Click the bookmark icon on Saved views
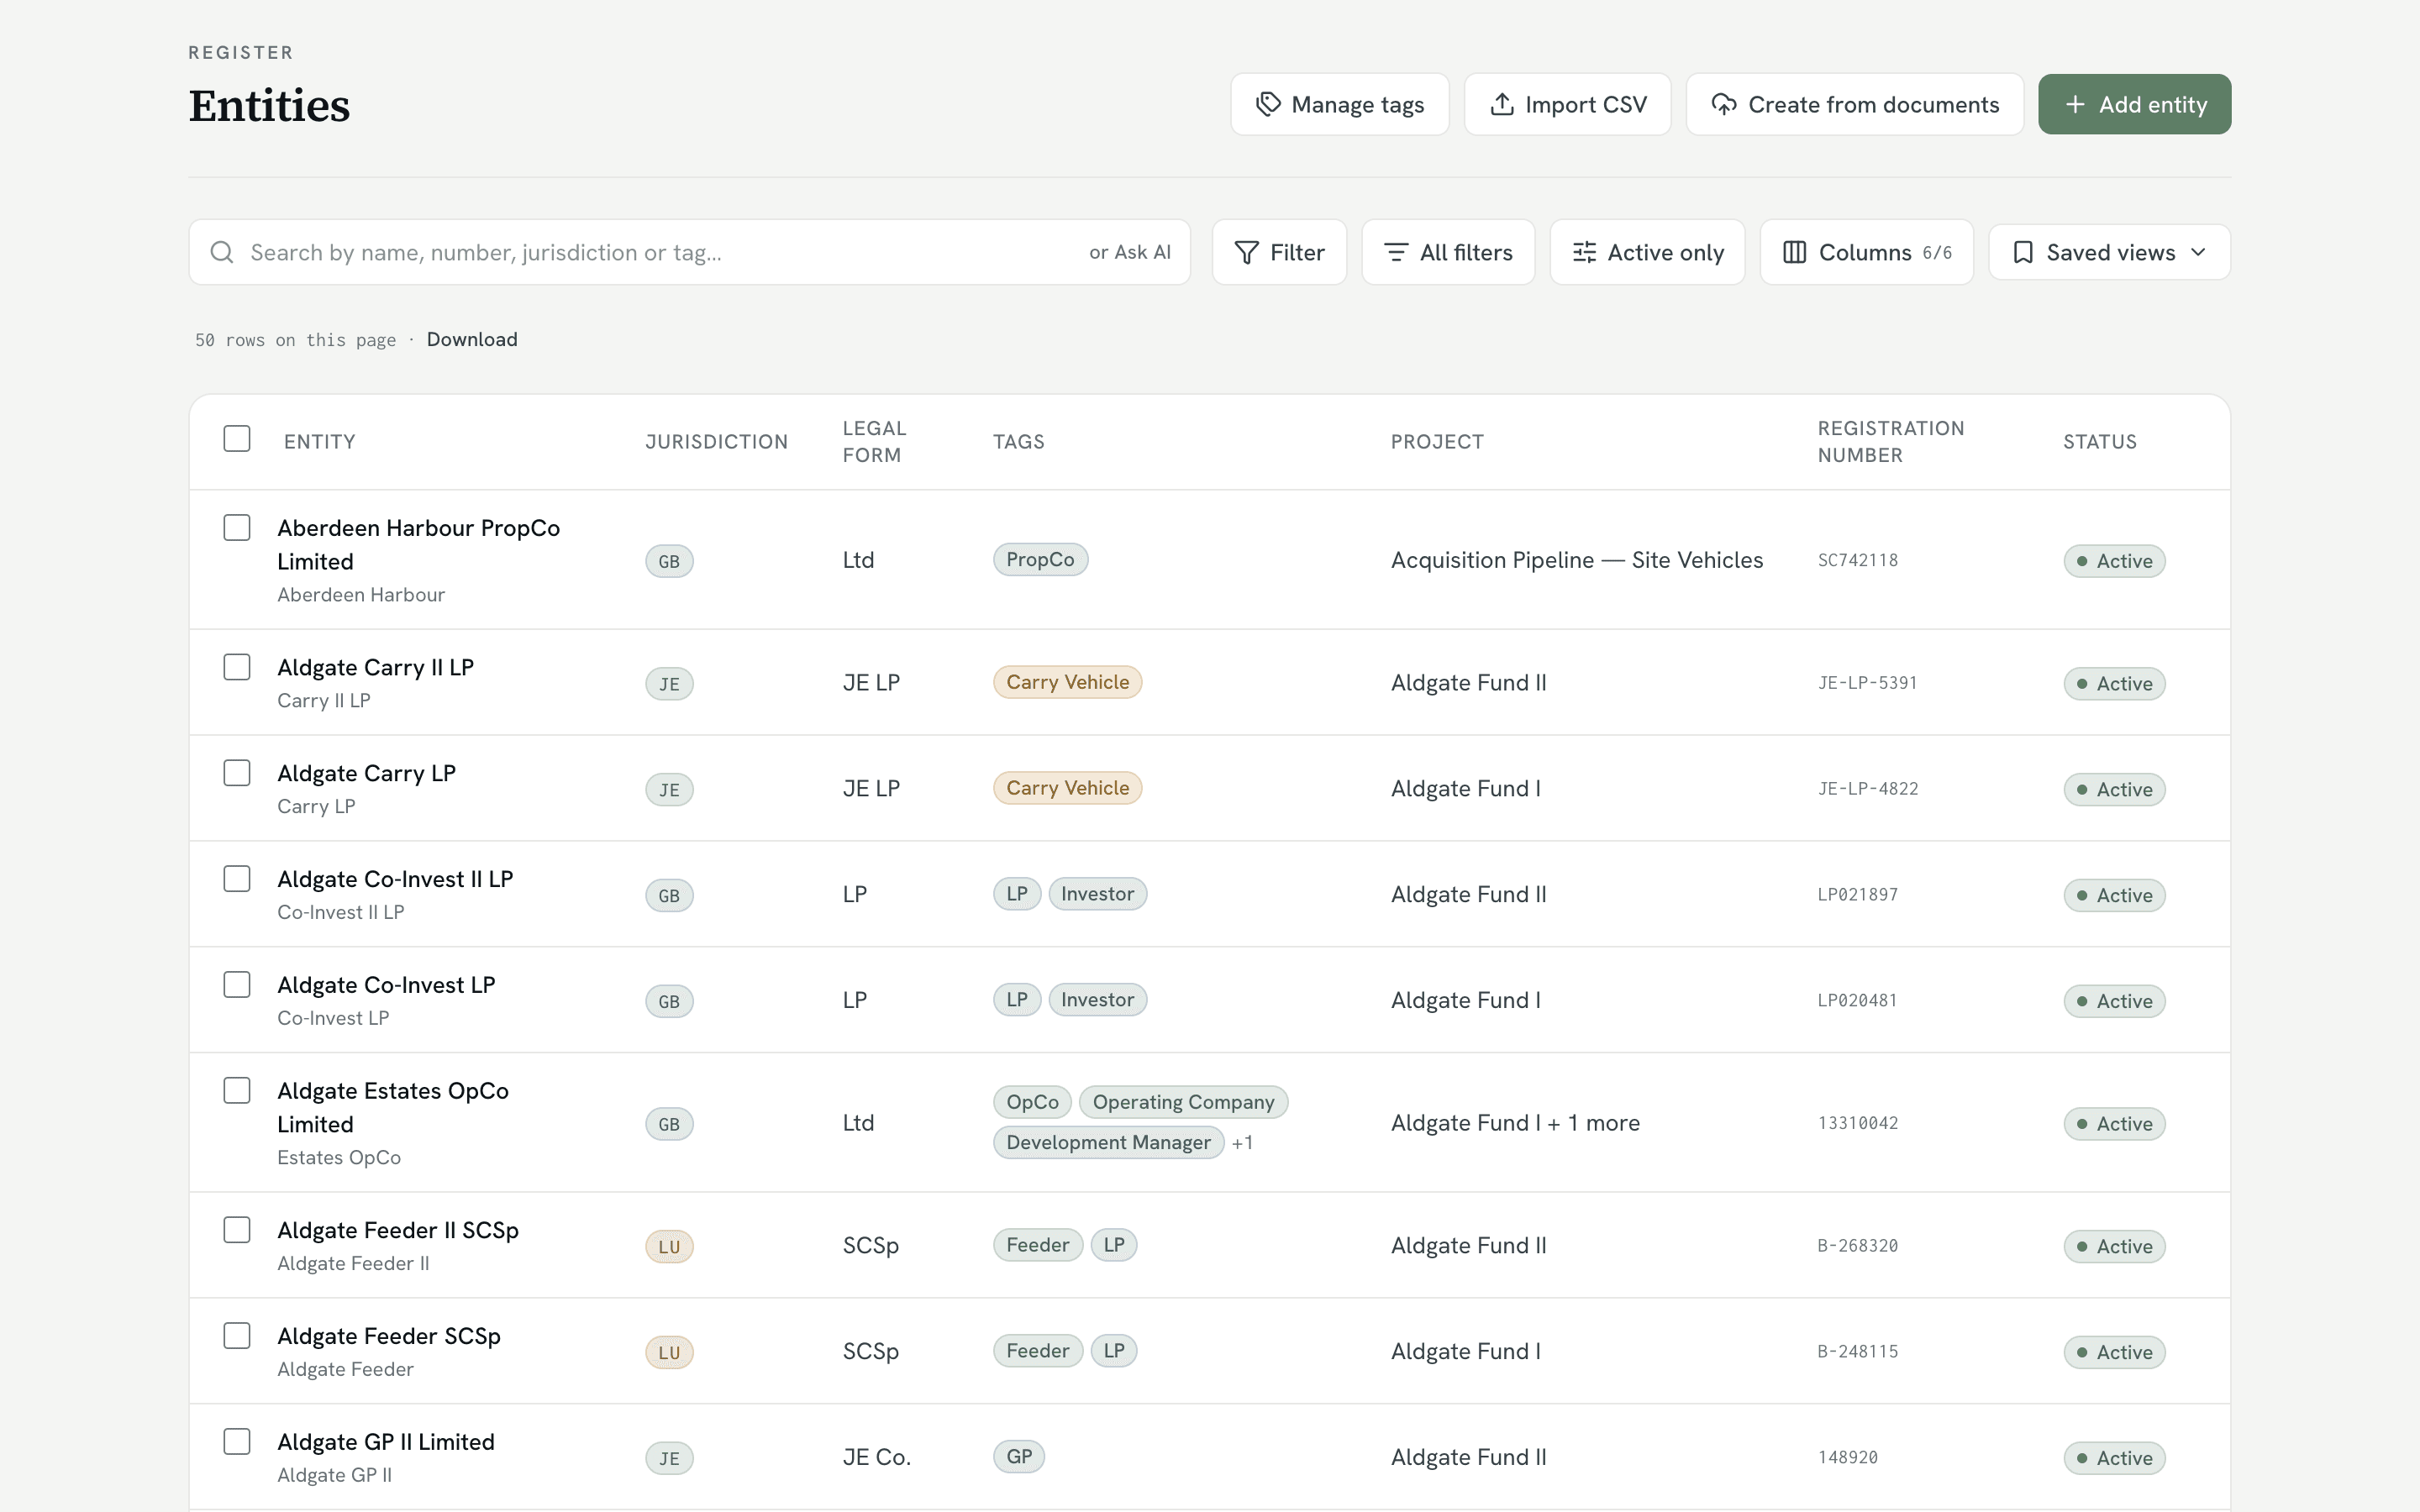The image size is (2420, 1512). point(2023,252)
